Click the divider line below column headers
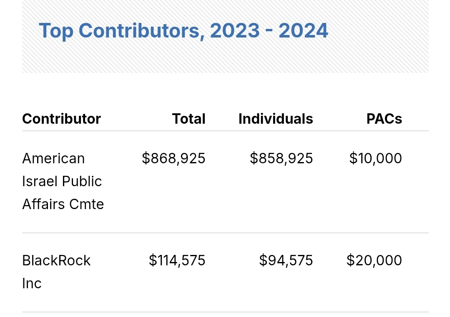The image size is (450, 317). (x=225, y=131)
